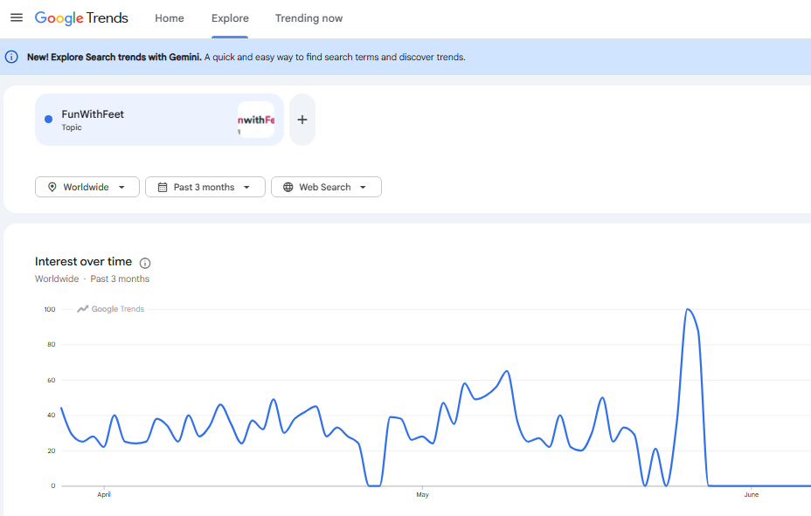
Task: Click the Topic label under FunWithFeet
Action: 72,127
